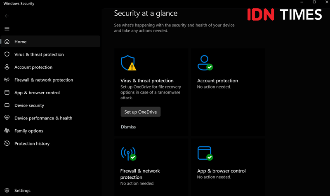Click the Settings gear icon
The height and width of the screenshot is (196, 330).
coord(7,190)
